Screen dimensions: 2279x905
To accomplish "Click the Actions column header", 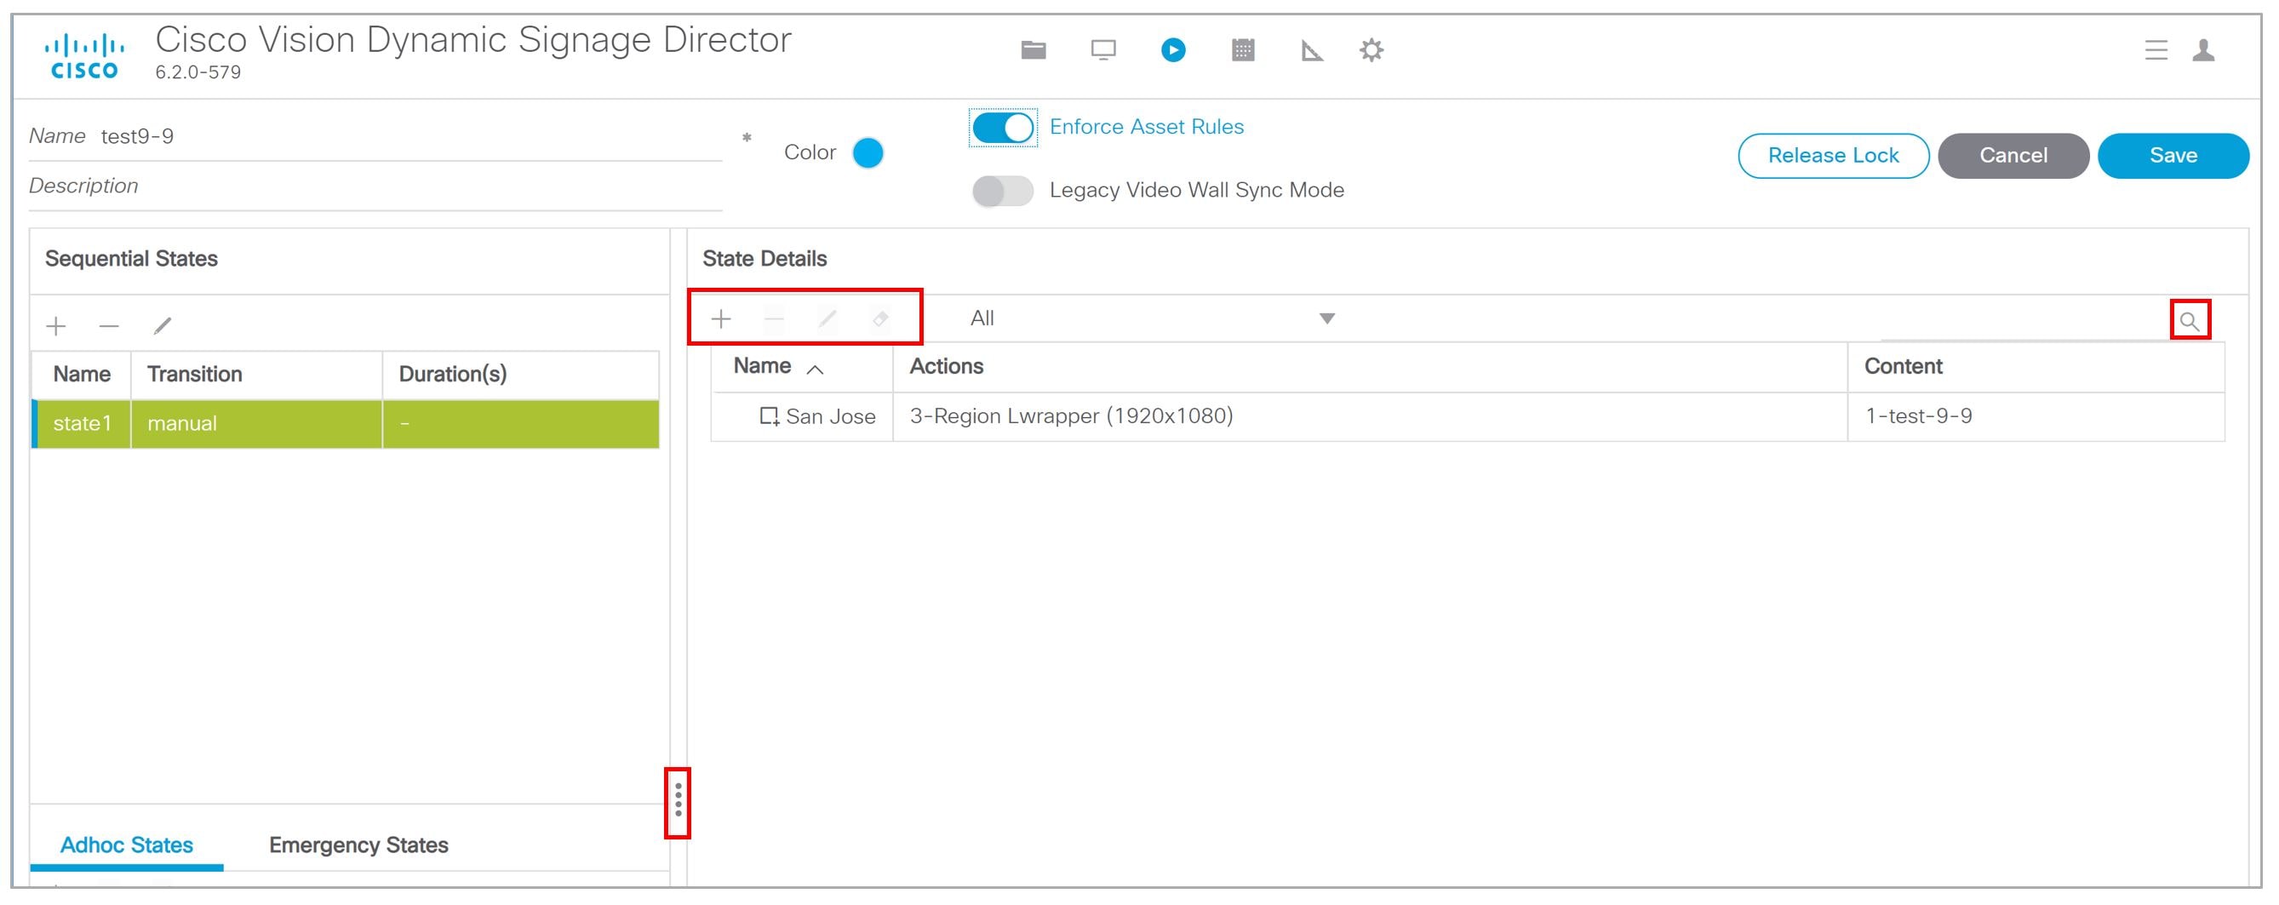I will tap(1370, 367).
